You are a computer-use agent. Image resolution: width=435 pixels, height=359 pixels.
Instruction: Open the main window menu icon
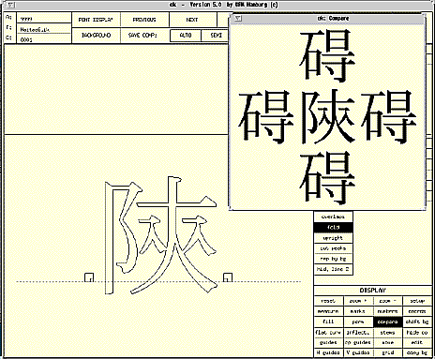click(x=11, y=5)
